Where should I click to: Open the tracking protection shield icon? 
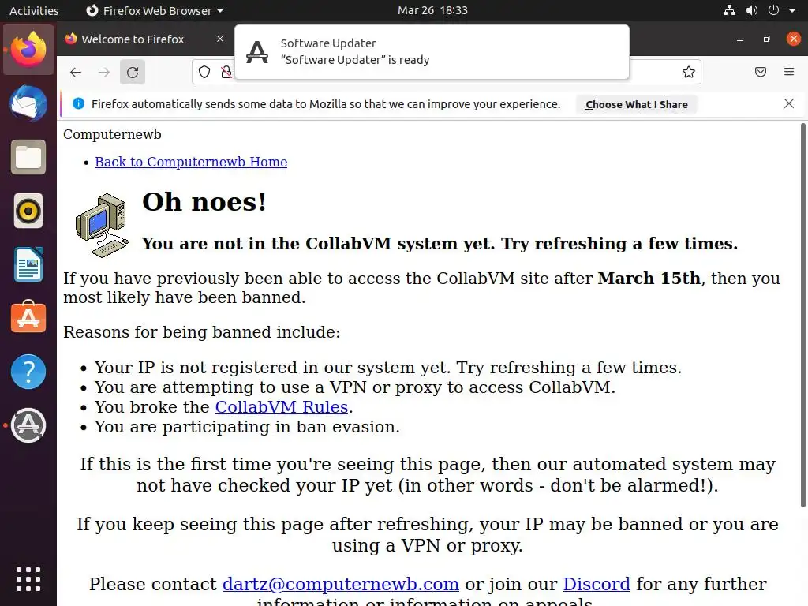(204, 72)
